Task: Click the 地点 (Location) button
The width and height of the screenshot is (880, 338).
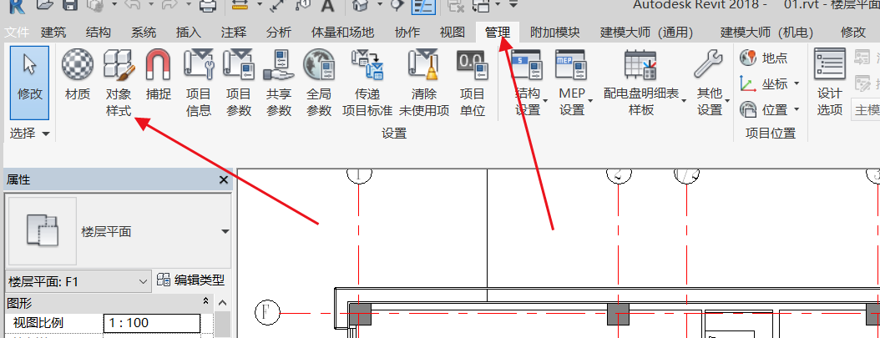Action: [x=764, y=58]
